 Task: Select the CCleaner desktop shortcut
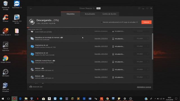pos(6,18)
